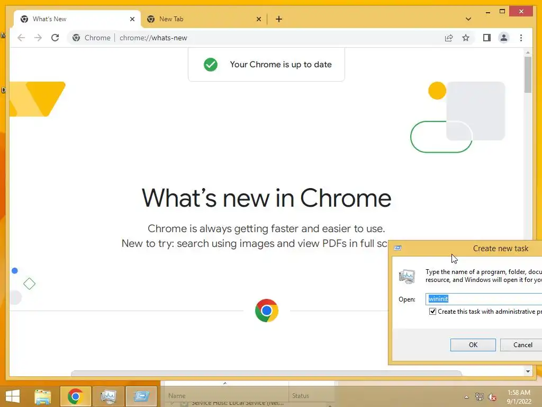Close the What's New tab

click(x=132, y=19)
